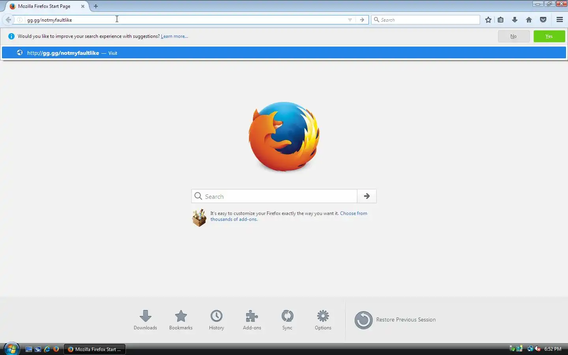568x355 pixels.
Task: Open Add-ons from the bottom launcher
Action: tap(252, 319)
